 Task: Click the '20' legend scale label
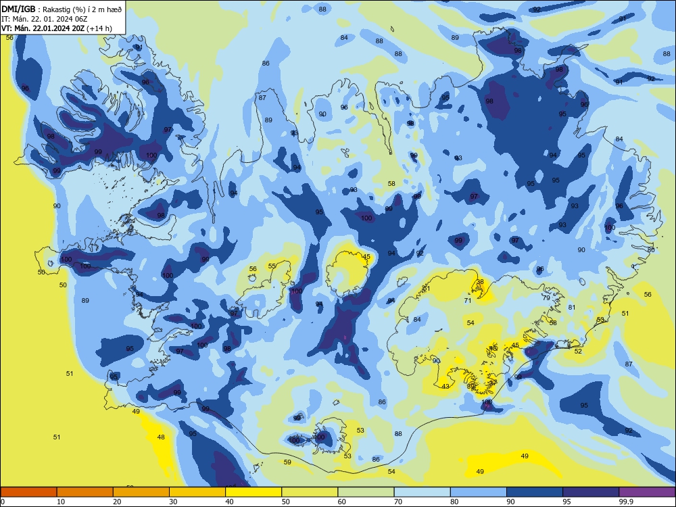[117, 502]
